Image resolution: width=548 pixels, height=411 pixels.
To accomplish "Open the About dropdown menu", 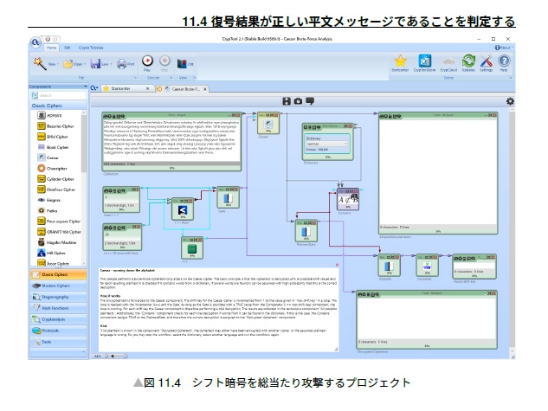I will [x=504, y=48].
